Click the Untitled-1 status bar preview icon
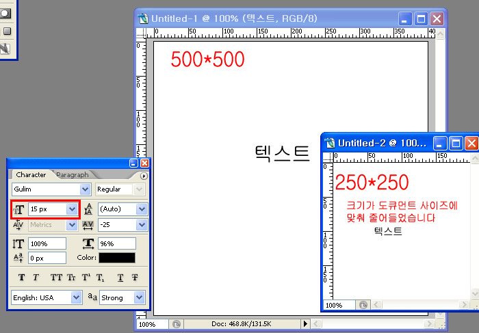This screenshot has height=333, width=479. click(x=177, y=324)
